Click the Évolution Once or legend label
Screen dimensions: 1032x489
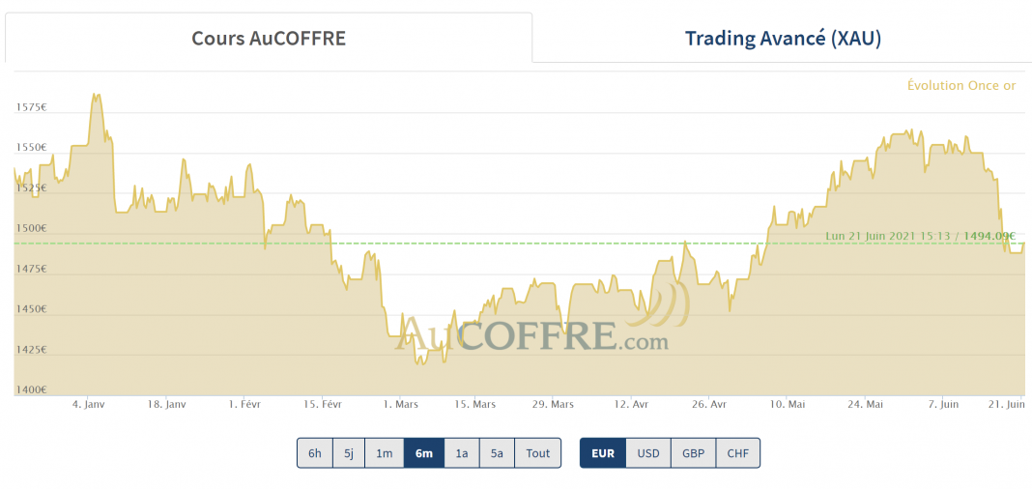(961, 86)
